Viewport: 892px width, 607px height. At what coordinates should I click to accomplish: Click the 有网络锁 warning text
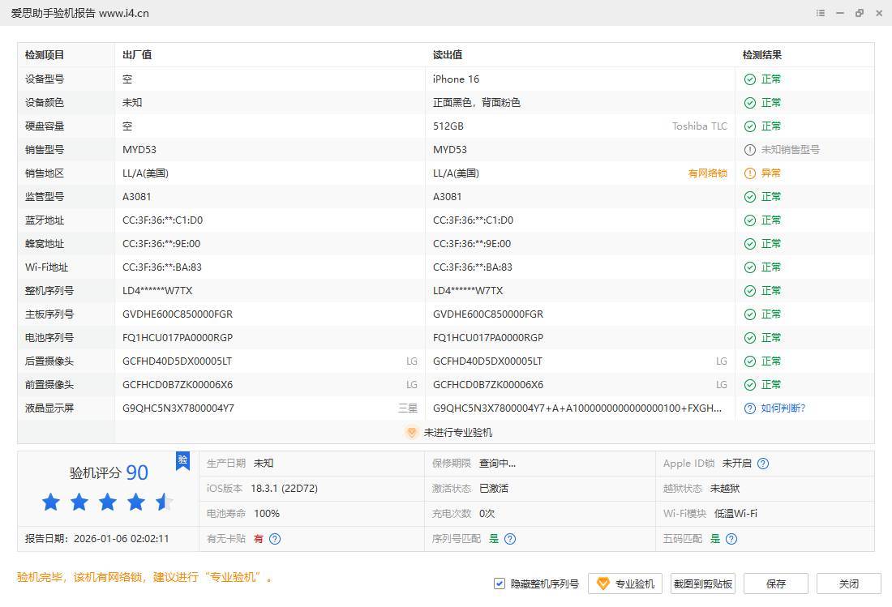point(707,173)
